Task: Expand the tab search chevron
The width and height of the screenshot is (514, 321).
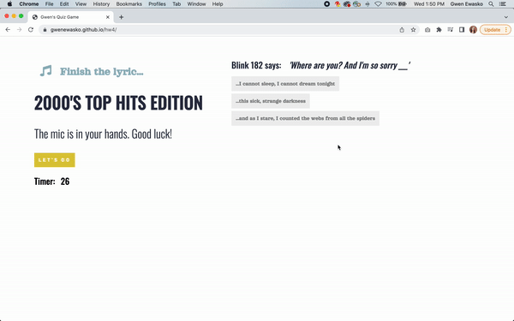Action: [506, 17]
